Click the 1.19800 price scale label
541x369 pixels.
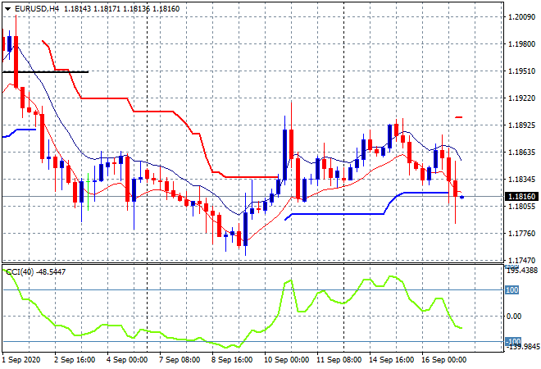tap(522, 43)
